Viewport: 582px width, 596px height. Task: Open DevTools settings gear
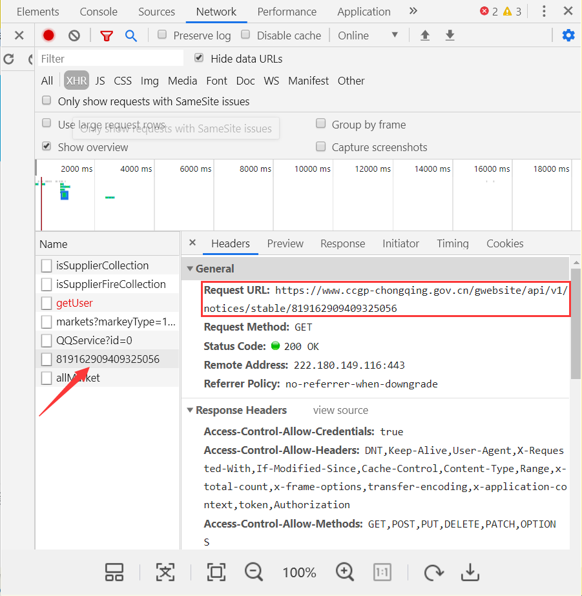click(x=568, y=36)
